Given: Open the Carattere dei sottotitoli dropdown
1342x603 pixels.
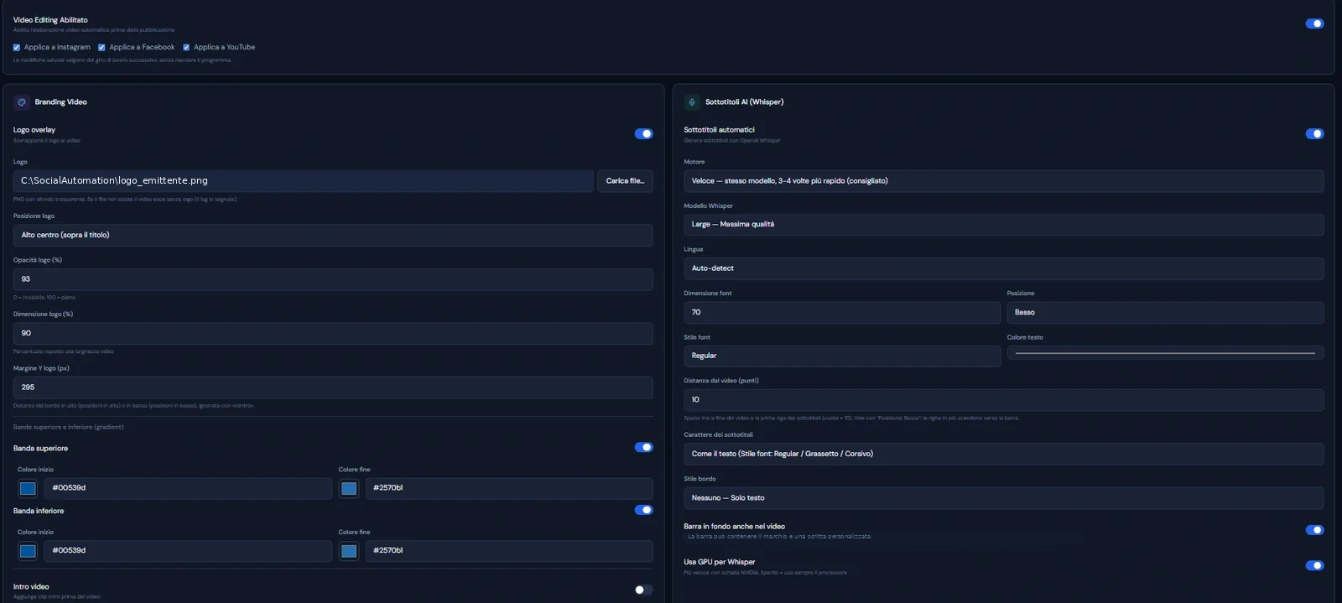Looking at the screenshot, I should pyautogui.click(x=1003, y=455).
